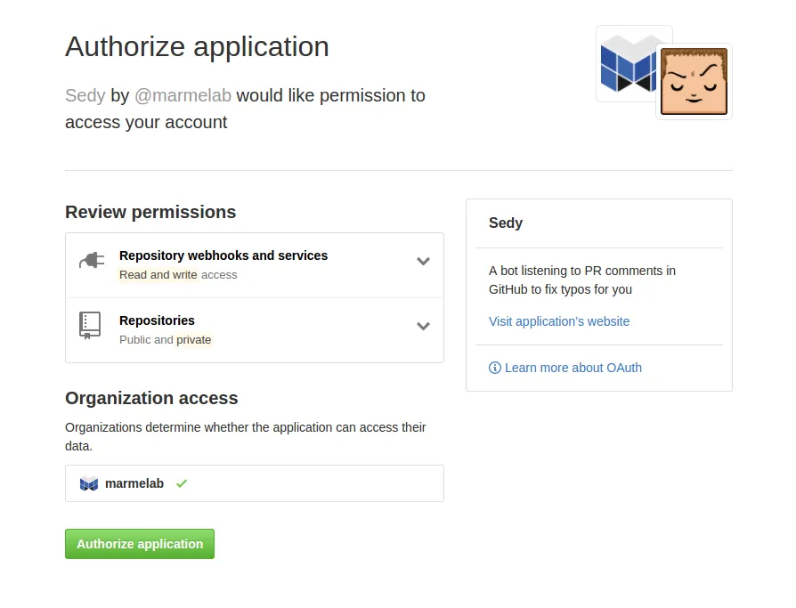Viewport: 796px width, 608px height.
Task: Click the Review permissions heading
Action: coord(150,212)
